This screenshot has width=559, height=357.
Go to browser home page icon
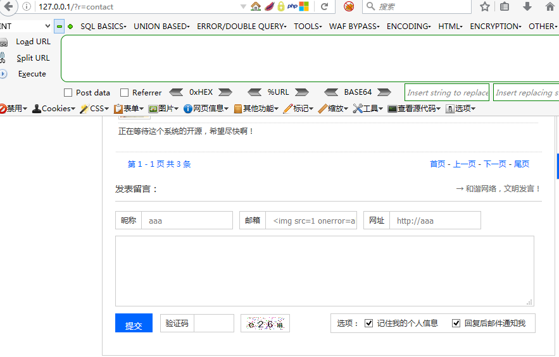(550, 6)
